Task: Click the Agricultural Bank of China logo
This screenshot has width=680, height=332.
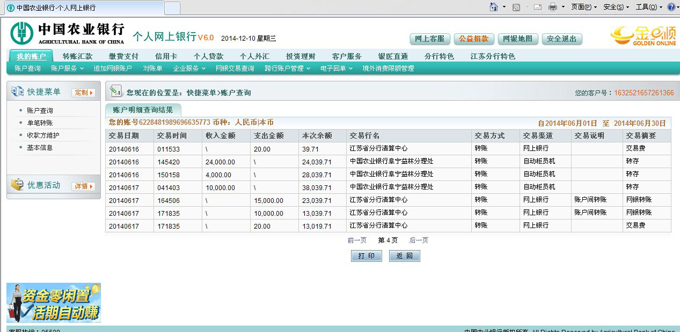Action: coord(67,33)
